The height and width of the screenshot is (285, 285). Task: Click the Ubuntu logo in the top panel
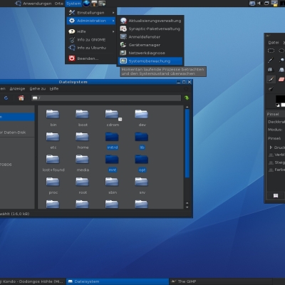[18, 4]
